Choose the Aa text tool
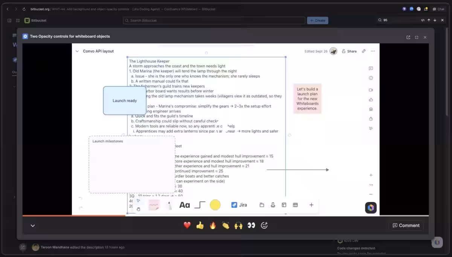The width and height of the screenshot is (452, 257). pos(185,205)
